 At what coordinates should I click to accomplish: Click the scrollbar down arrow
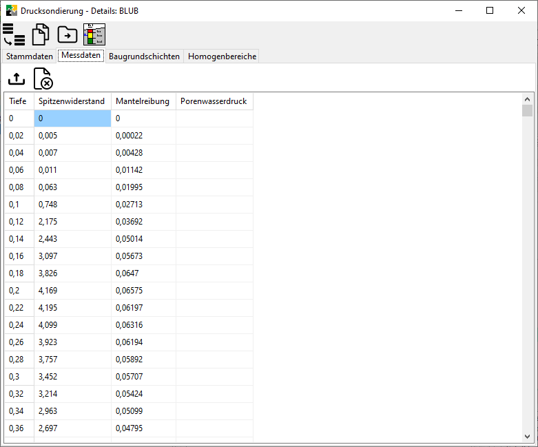tap(527, 436)
